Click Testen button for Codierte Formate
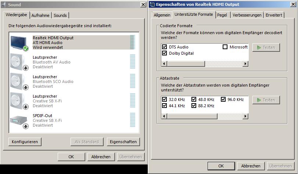 click(266, 47)
